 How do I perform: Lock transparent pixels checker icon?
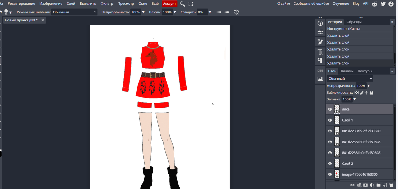357,93
